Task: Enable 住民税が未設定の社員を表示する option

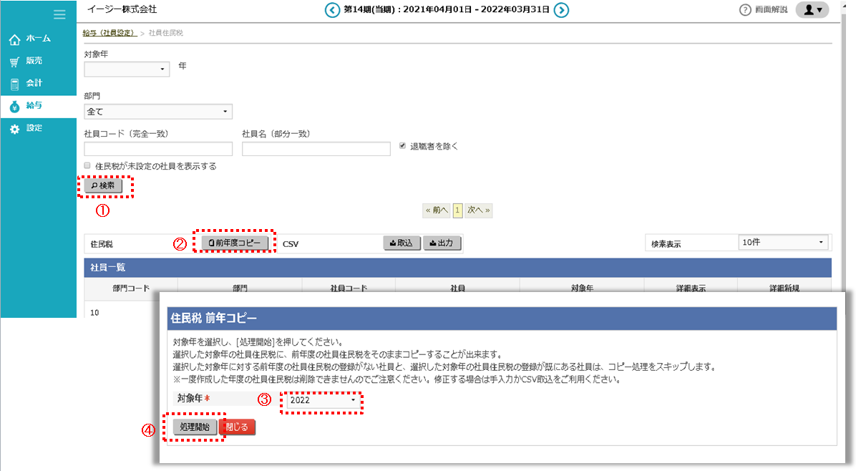Action: (87, 165)
